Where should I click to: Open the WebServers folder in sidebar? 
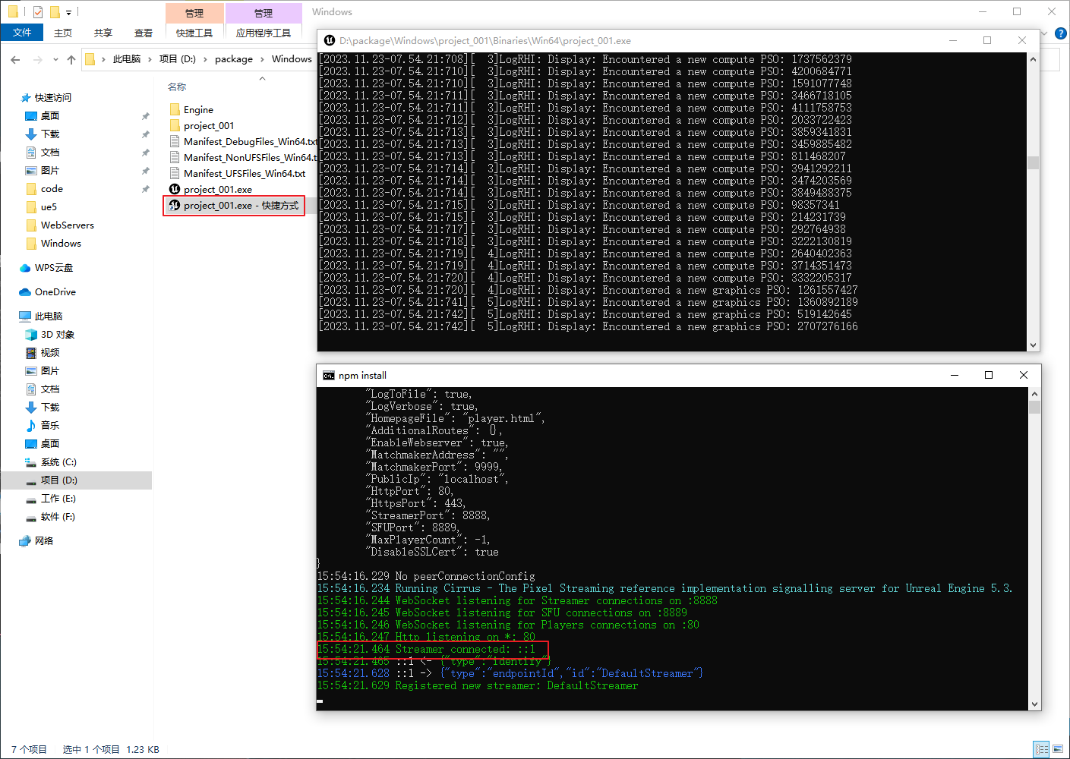click(68, 225)
